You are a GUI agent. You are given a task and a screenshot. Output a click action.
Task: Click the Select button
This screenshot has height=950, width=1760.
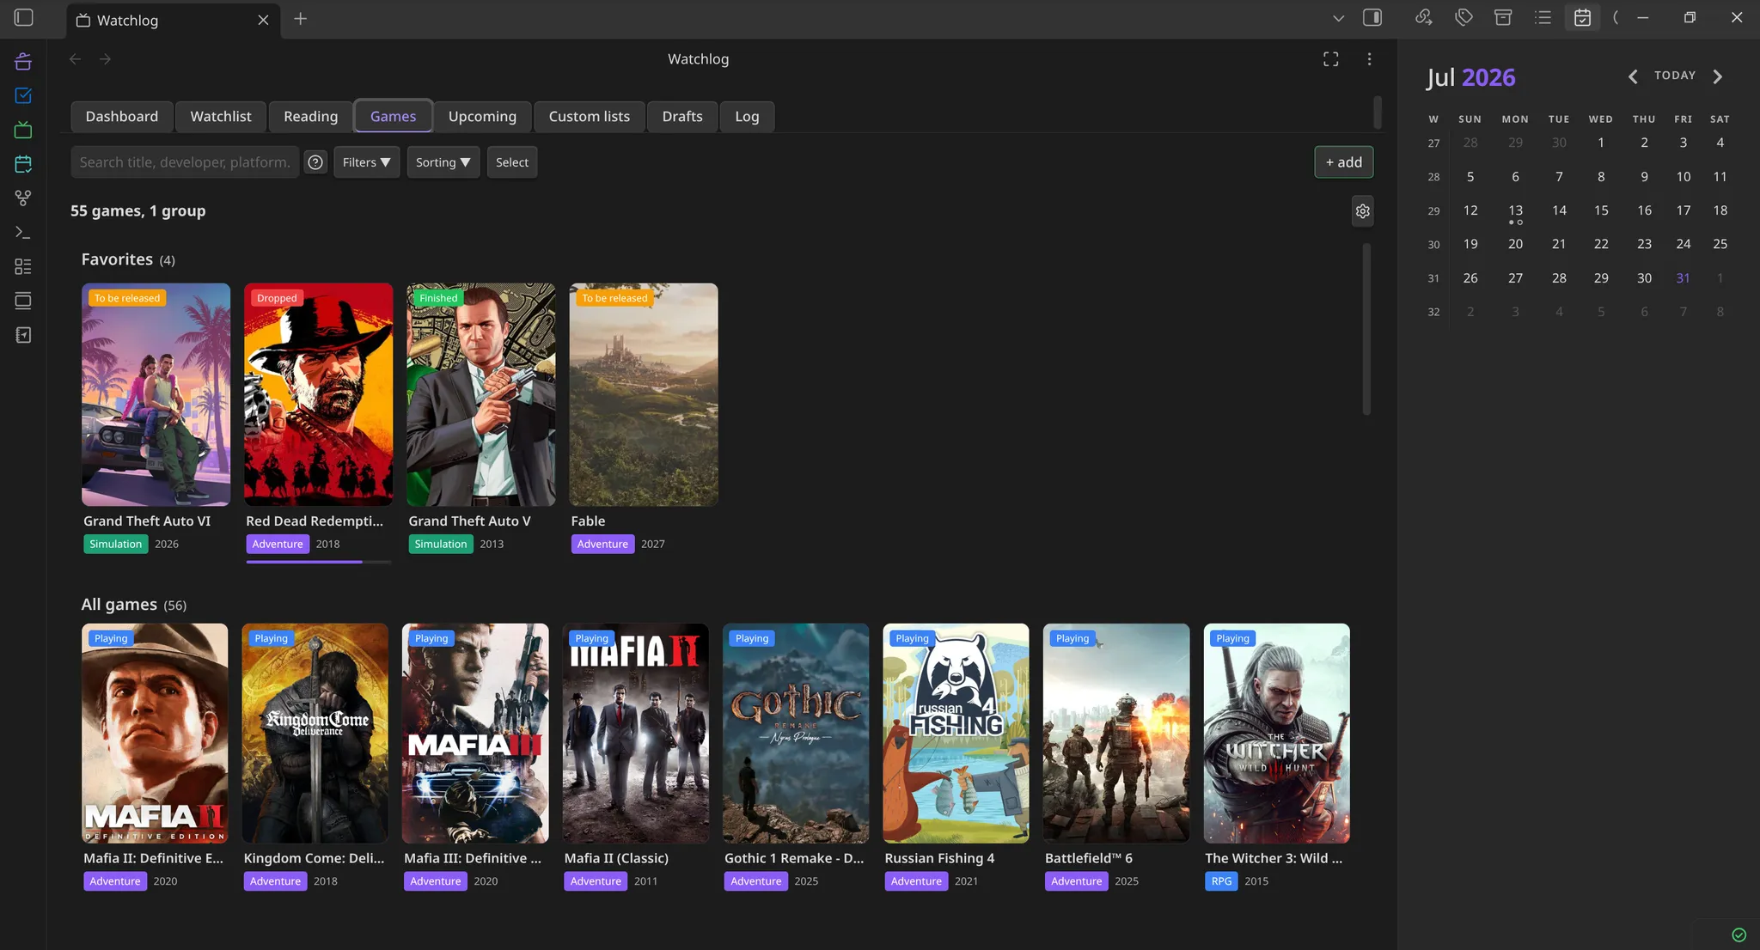click(512, 162)
